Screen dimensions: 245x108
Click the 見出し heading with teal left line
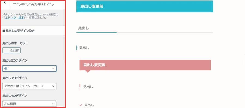[84, 48]
